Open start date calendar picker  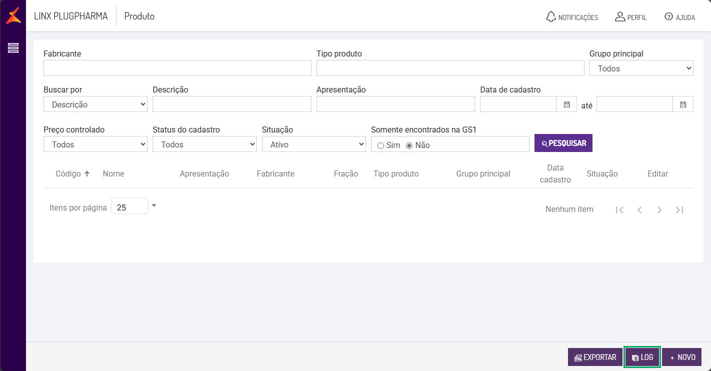[566, 104]
